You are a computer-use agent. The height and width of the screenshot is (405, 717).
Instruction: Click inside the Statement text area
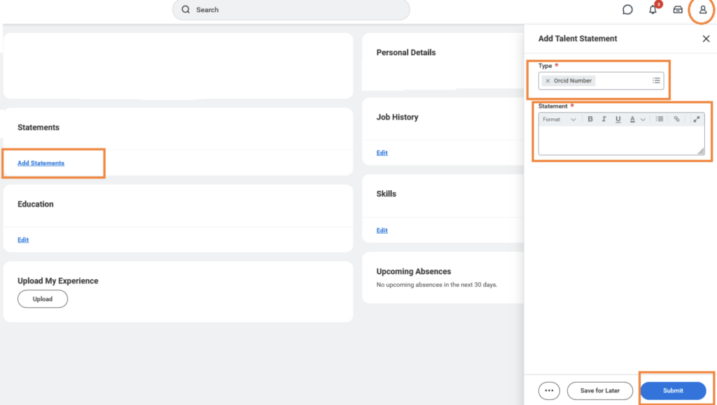click(x=620, y=141)
